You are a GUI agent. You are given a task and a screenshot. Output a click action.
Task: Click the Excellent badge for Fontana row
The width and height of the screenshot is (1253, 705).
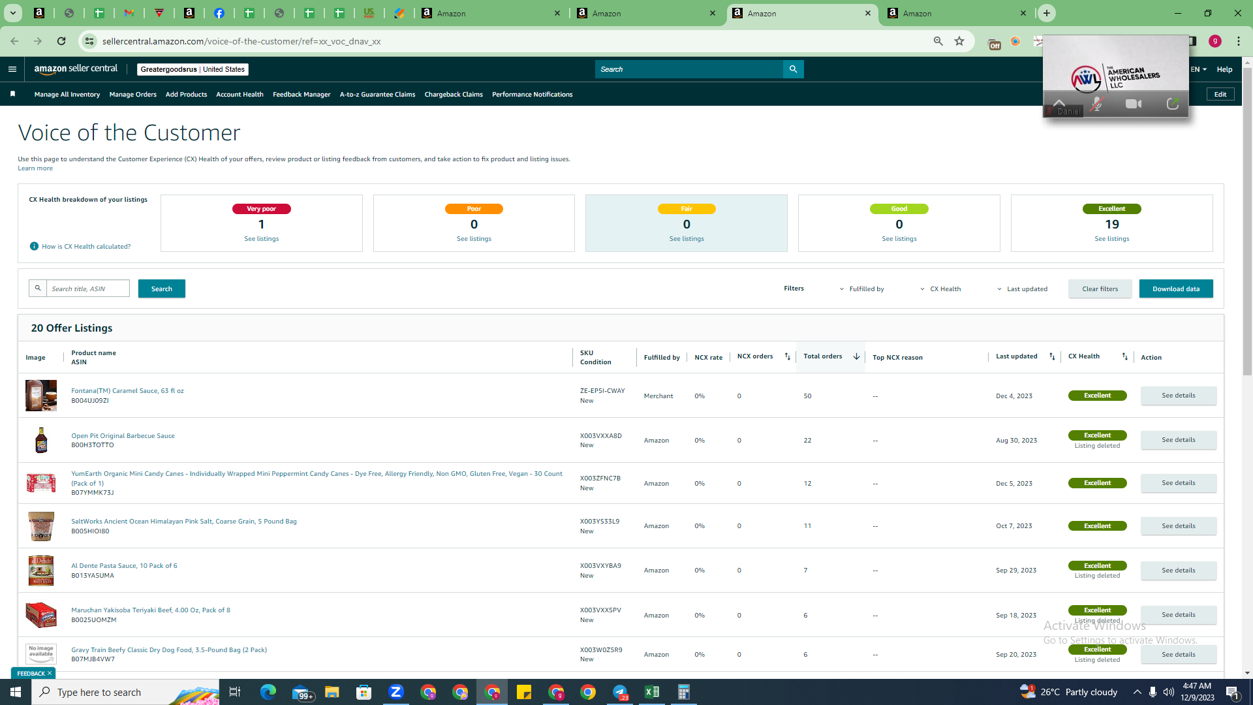pyautogui.click(x=1098, y=396)
